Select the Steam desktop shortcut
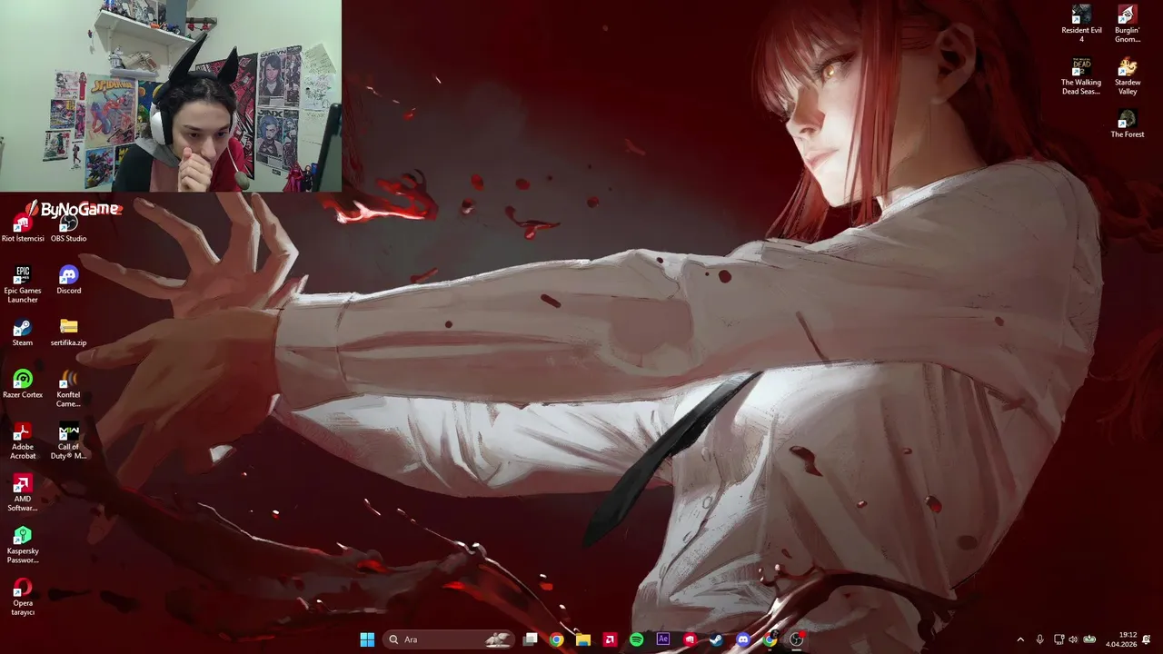 (x=23, y=332)
